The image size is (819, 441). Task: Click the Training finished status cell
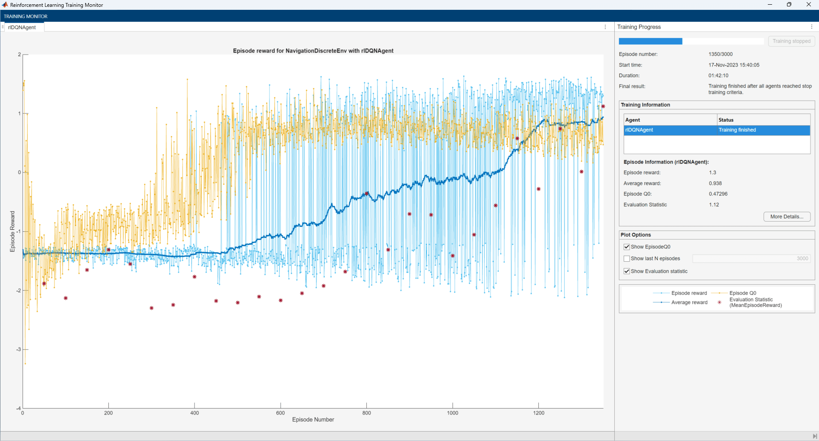coord(737,130)
